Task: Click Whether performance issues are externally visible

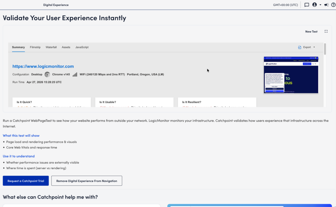Action: coord(42,162)
